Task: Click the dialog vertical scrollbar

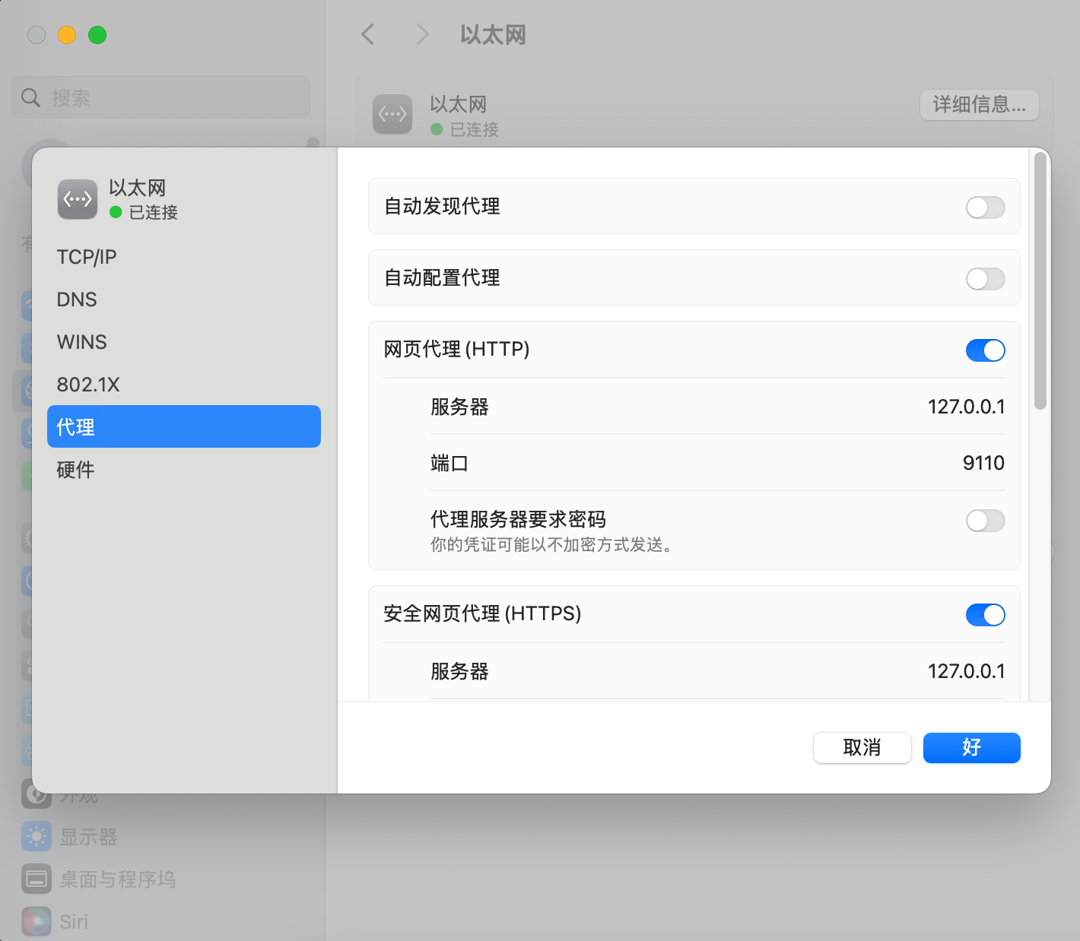Action: click(1040, 281)
